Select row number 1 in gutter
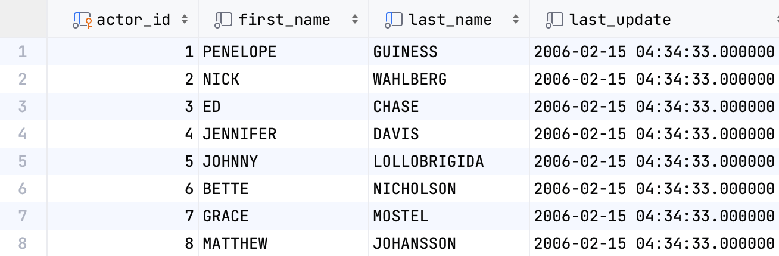The width and height of the screenshot is (779, 256). click(x=23, y=52)
